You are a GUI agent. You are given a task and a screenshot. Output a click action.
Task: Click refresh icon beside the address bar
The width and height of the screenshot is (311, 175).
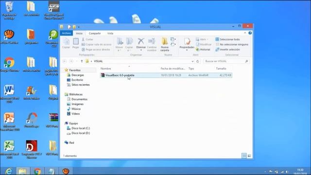(198, 61)
